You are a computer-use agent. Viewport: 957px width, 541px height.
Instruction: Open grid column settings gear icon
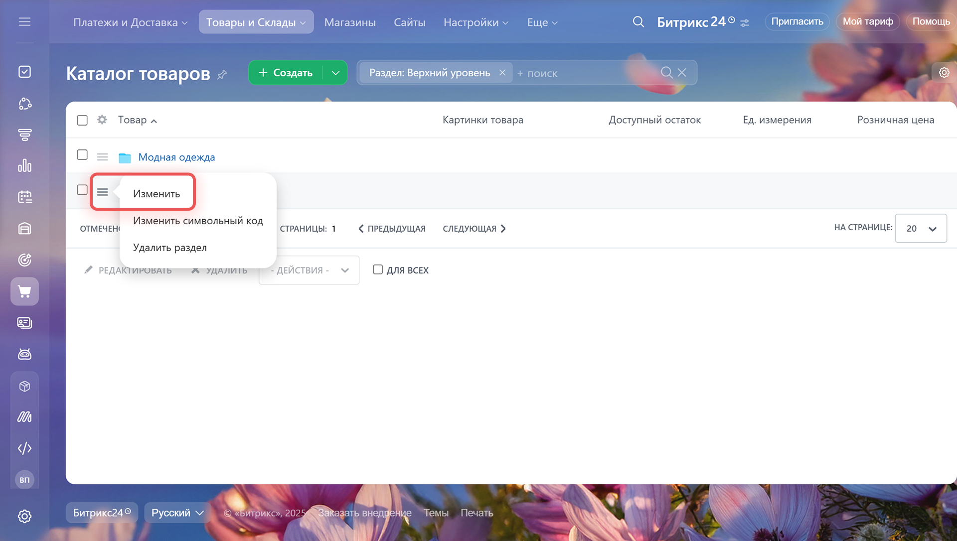(102, 120)
